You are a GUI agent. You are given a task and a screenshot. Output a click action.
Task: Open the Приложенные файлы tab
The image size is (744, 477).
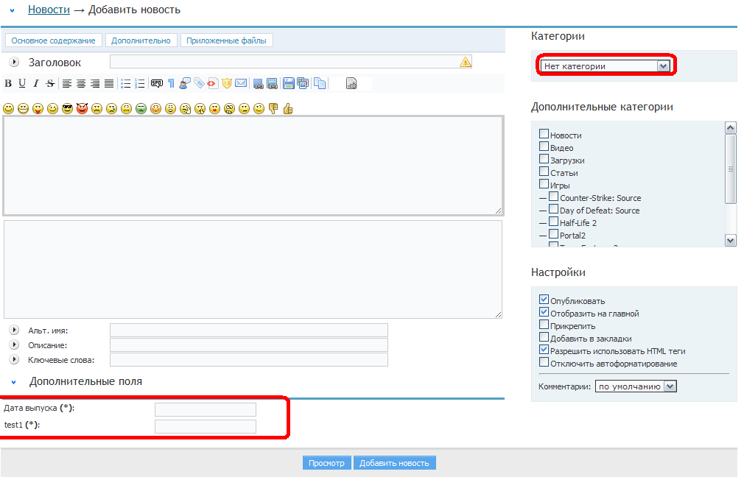pos(227,40)
